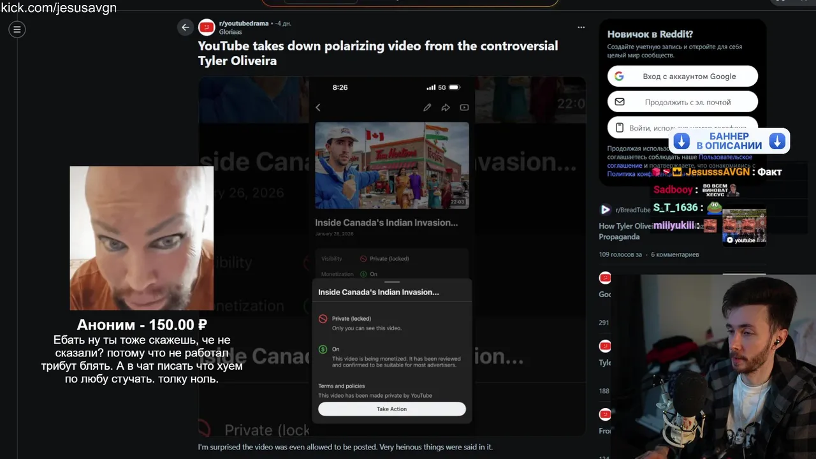Open the hamburger sidebar menu
Image resolution: width=816 pixels, height=459 pixels.
17,29
